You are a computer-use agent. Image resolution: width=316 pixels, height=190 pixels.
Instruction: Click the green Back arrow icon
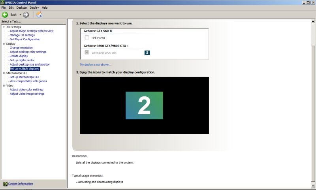5,15
